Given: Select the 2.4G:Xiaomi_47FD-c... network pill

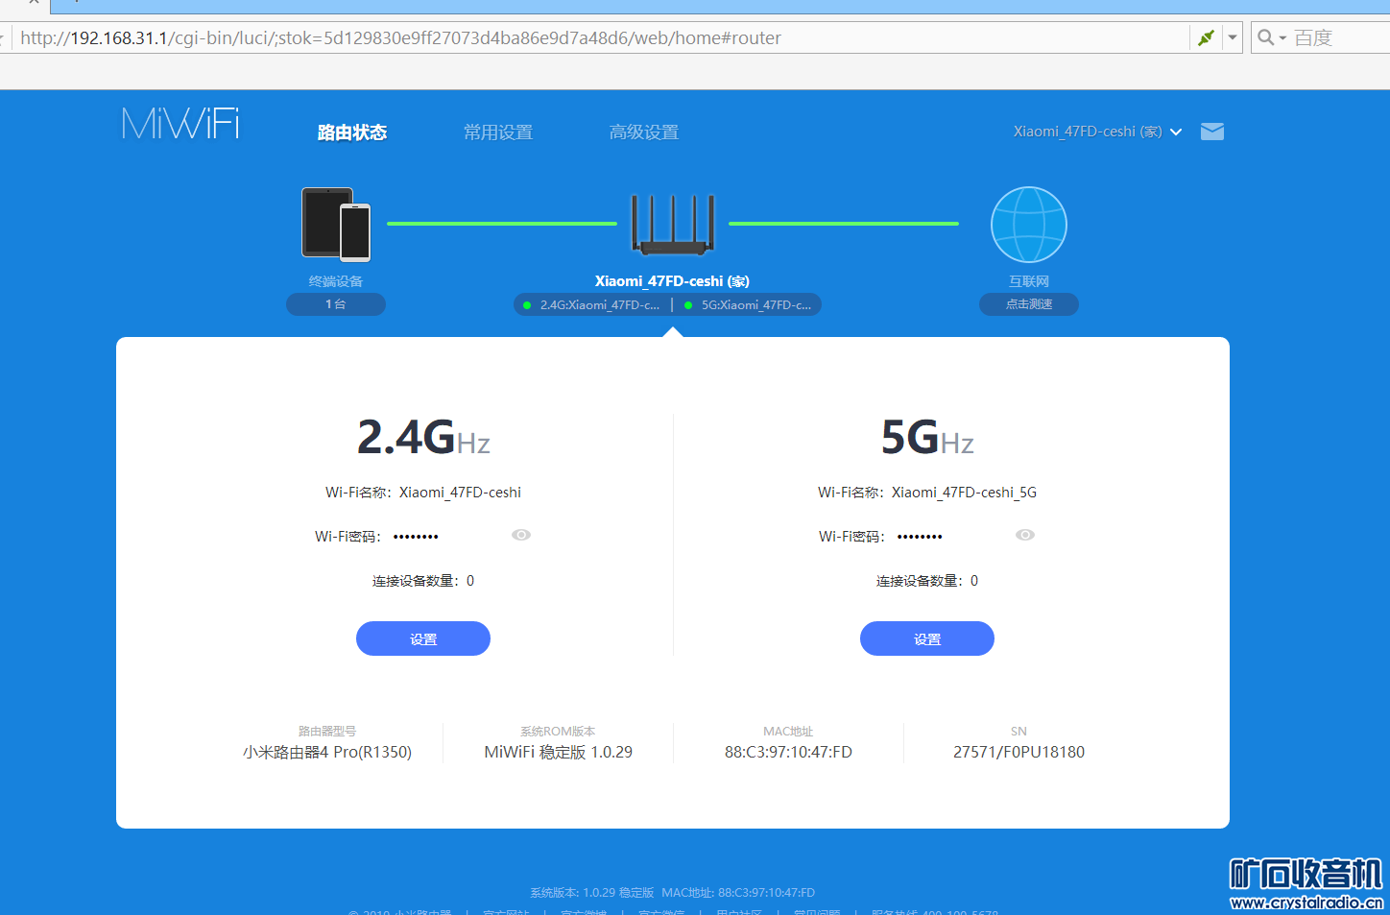Looking at the screenshot, I should [591, 305].
